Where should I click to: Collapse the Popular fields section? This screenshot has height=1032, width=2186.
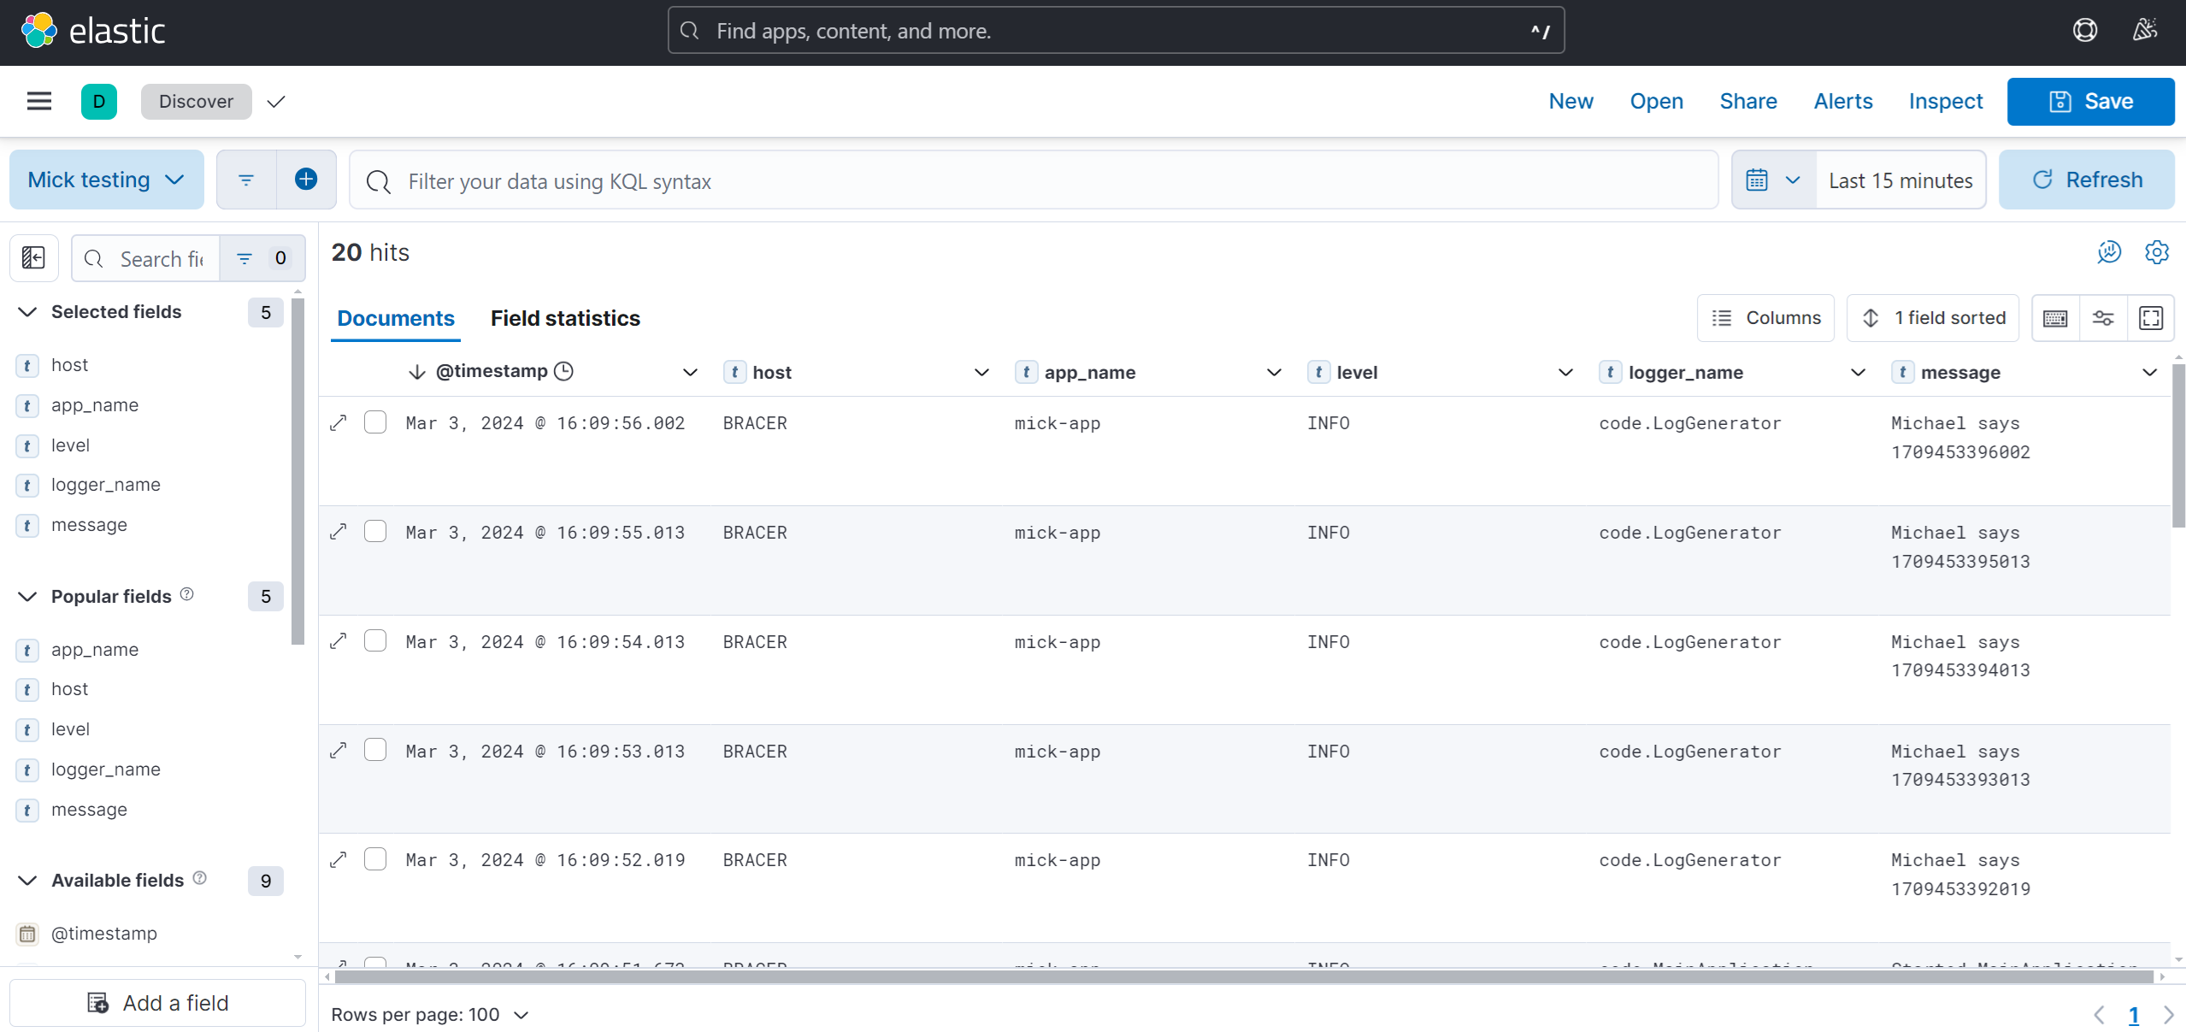[x=27, y=596]
